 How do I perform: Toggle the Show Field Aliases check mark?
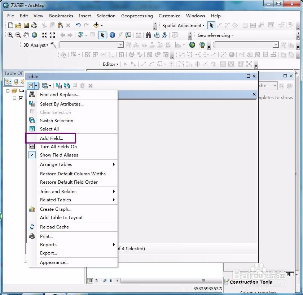(32, 155)
